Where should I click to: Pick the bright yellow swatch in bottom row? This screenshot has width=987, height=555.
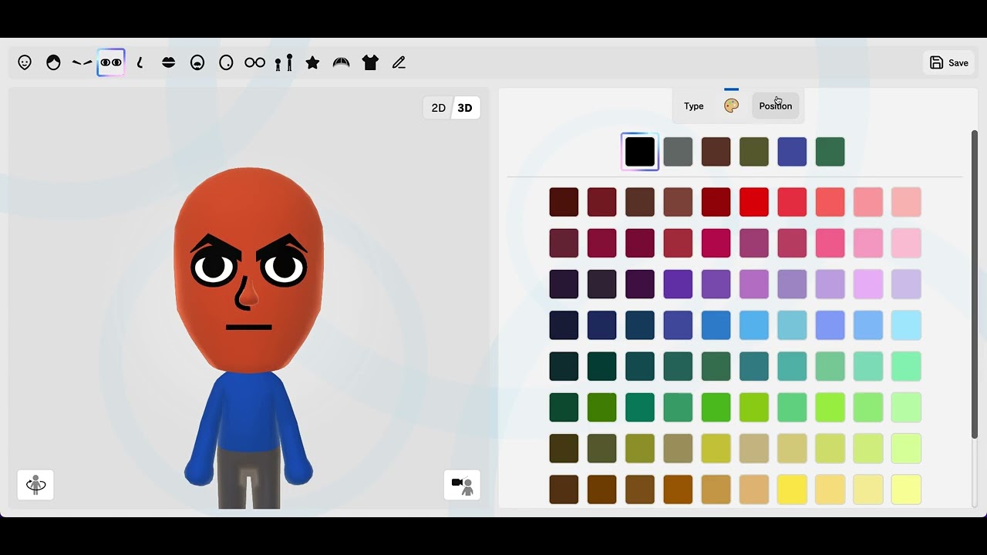pos(792,489)
